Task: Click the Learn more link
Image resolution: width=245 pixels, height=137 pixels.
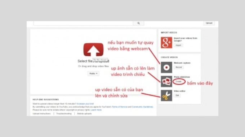Action: pyautogui.click(x=96, y=110)
